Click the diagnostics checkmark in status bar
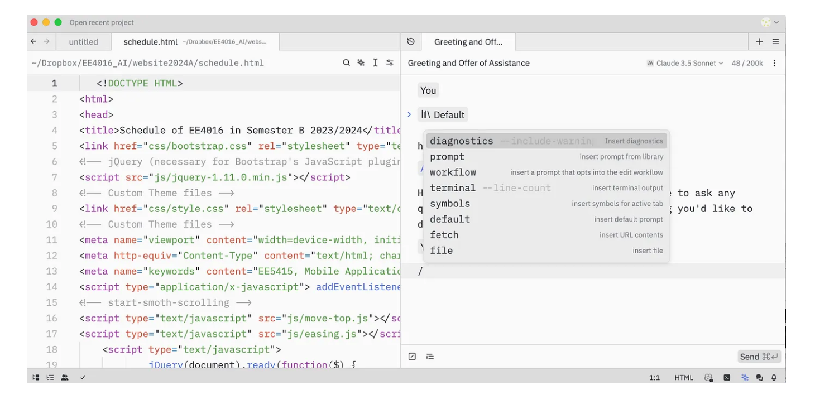This screenshot has width=815, height=404. [83, 378]
